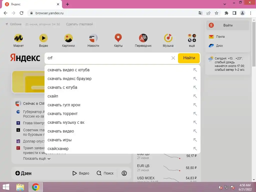Click muted volume tray icon
Viewport: 256px width, 192px height.
pyautogui.click(x=220, y=187)
